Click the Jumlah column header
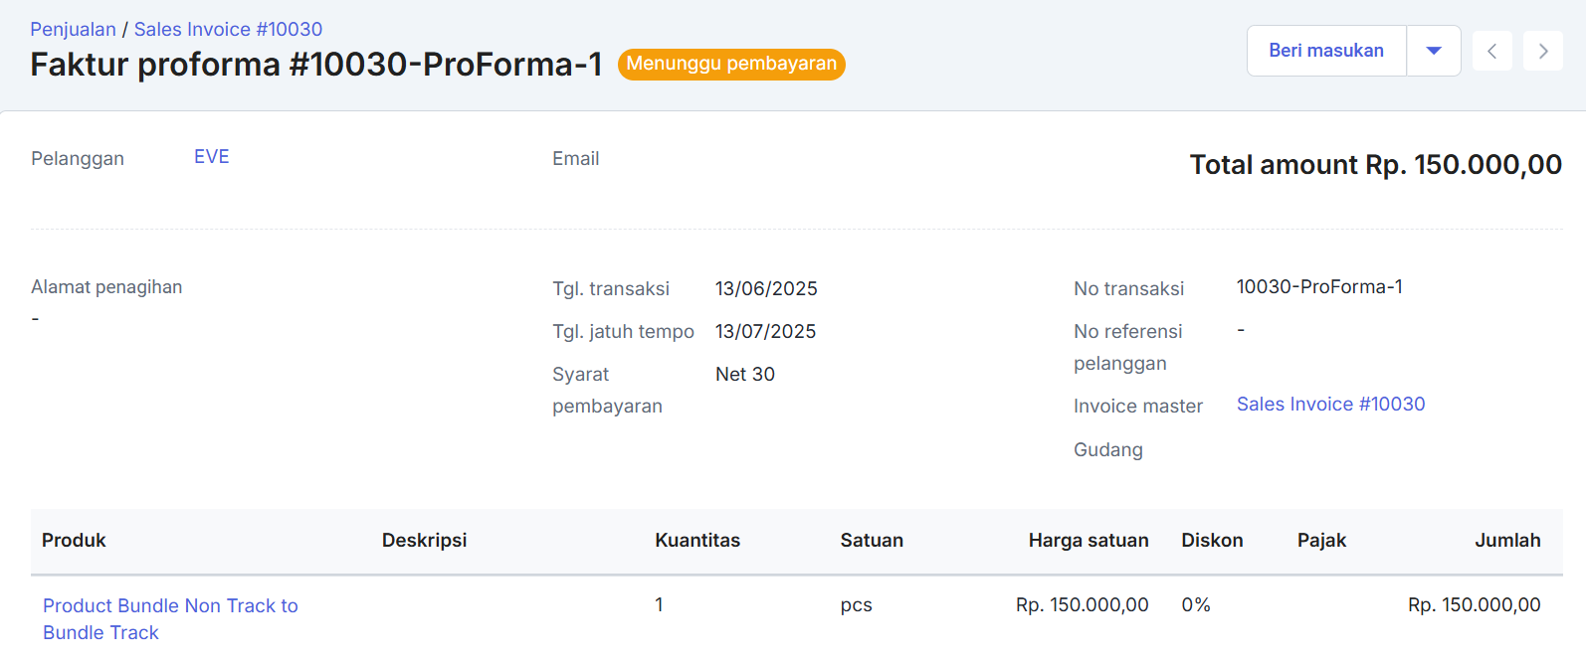This screenshot has height=662, width=1586. point(1506,541)
